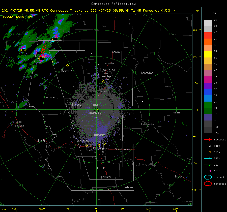Click the white 04DK arrow in legend
Viewport: 227px width, 212px height.
208,146
